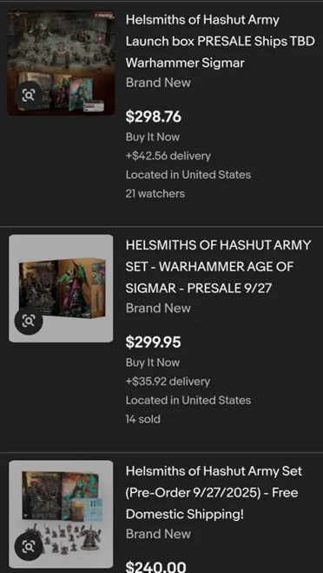
Task: View Launch box listing thumbnail image
Action: (x=61, y=63)
